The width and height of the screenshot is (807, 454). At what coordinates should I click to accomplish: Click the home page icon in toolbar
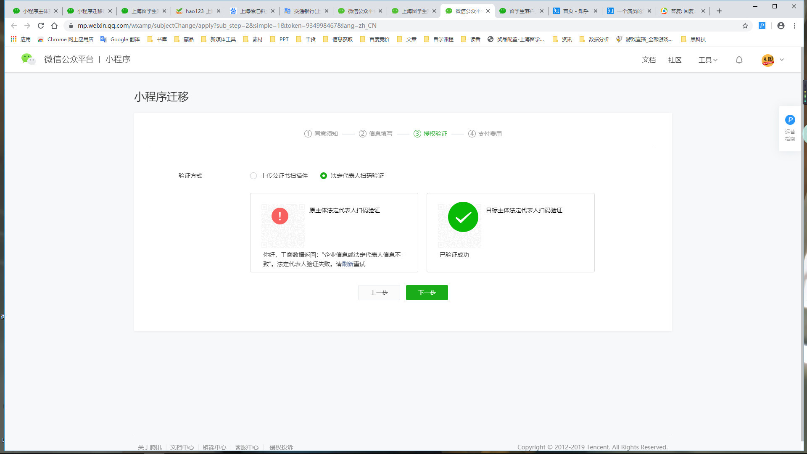pos(54,26)
